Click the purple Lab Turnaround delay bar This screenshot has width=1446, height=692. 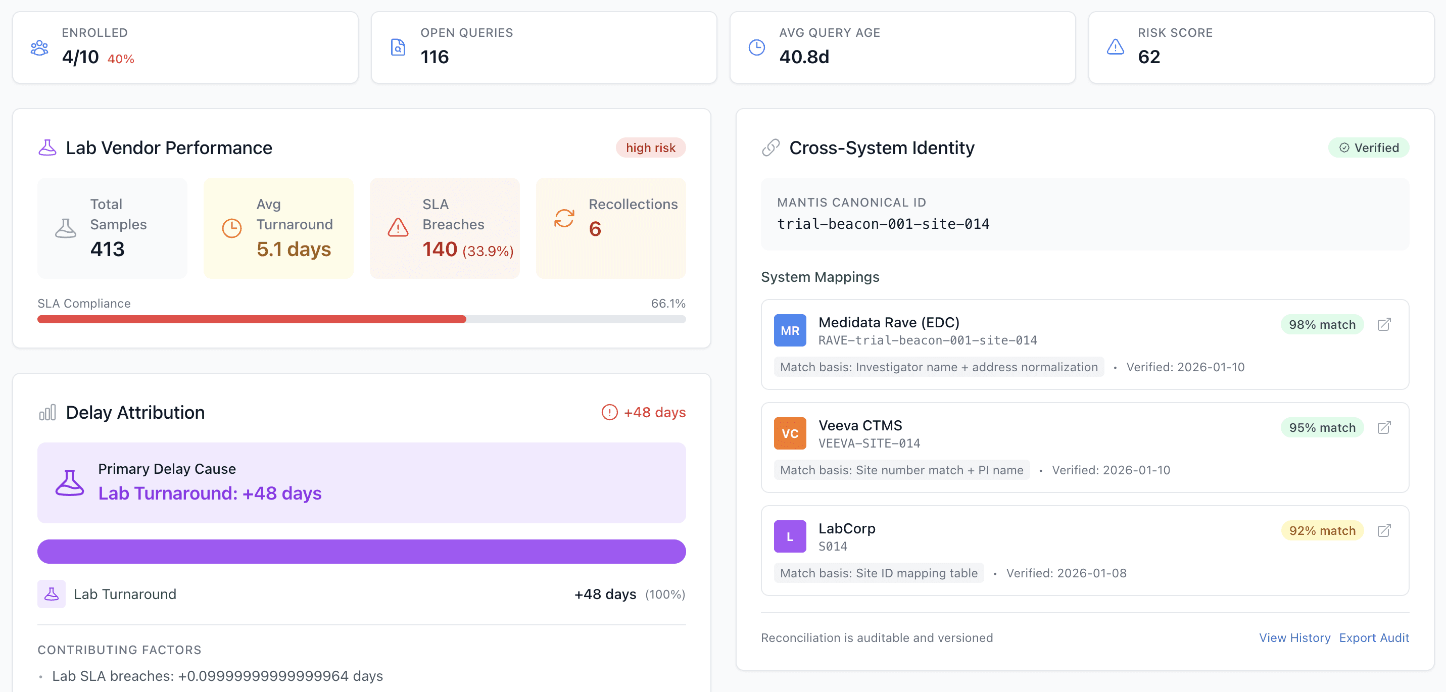(x=361, y=551)
